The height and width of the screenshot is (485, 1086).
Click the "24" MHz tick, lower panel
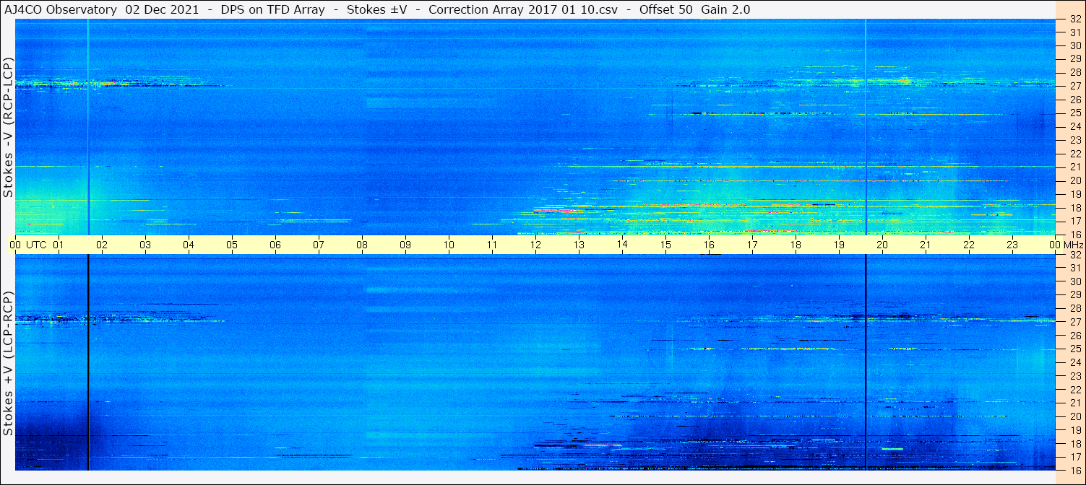[1074, 362]
